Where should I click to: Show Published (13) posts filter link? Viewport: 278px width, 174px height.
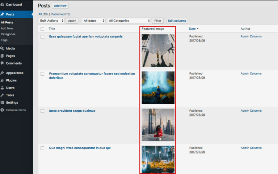[61, 14]
